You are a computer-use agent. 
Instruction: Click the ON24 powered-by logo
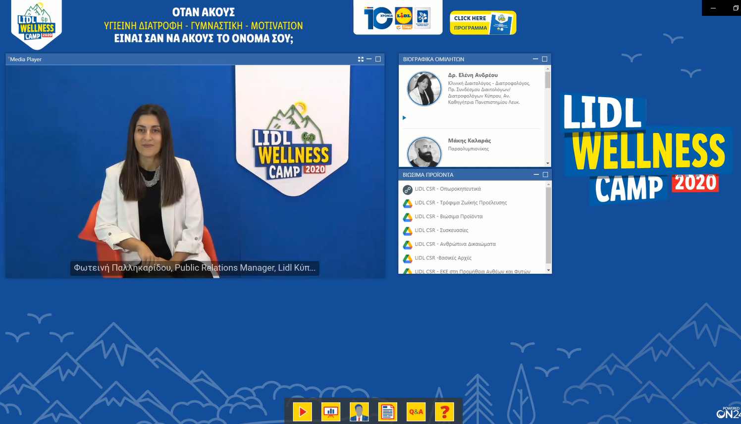click(728, 413)
